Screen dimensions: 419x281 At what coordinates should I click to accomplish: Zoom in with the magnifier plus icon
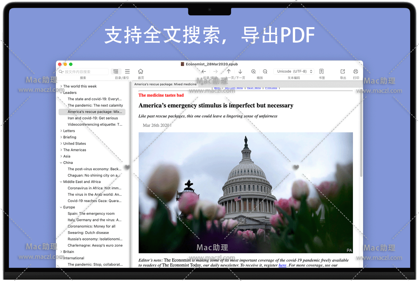click(254, 71)
